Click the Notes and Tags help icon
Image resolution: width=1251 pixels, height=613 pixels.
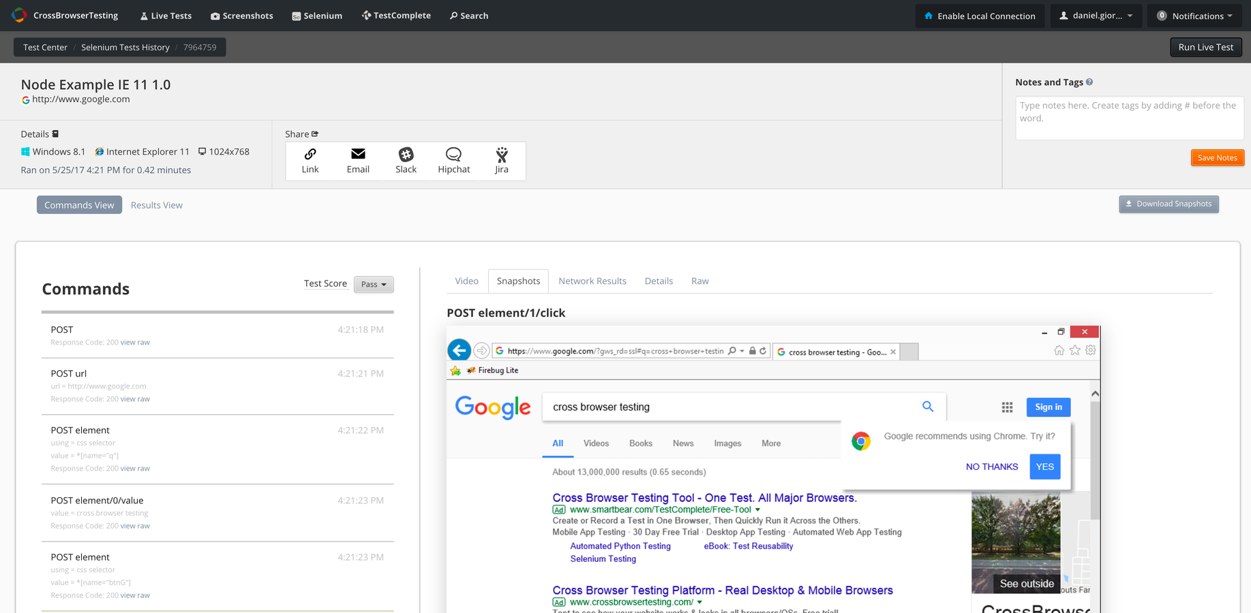pos(1089,82)
